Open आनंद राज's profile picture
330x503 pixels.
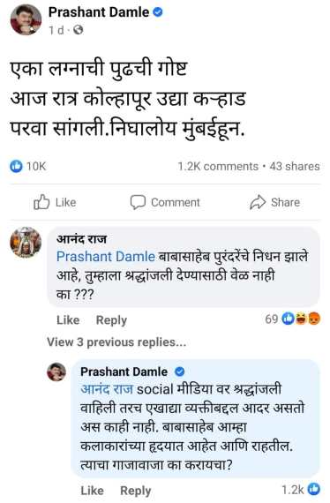tap(26, 243)
